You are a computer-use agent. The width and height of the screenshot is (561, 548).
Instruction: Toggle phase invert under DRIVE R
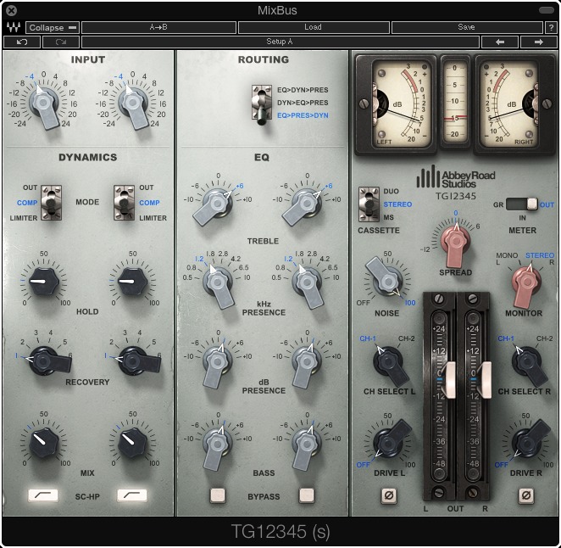pos(526,495)
